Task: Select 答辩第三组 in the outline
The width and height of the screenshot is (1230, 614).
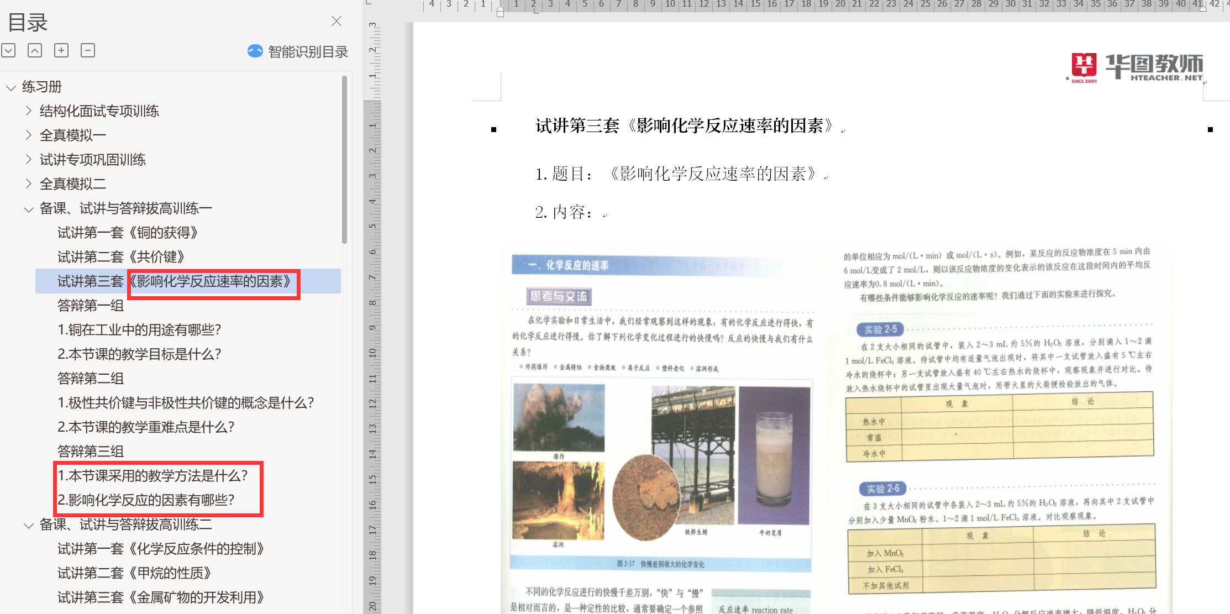Action: click(x=91, y=452)
